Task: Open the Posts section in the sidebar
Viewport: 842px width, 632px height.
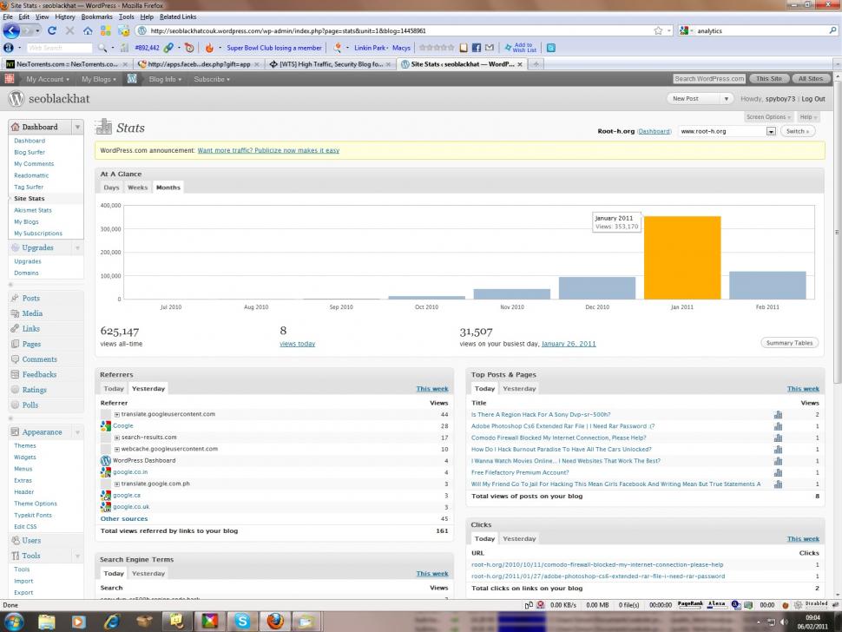Action: coord(30,298)
